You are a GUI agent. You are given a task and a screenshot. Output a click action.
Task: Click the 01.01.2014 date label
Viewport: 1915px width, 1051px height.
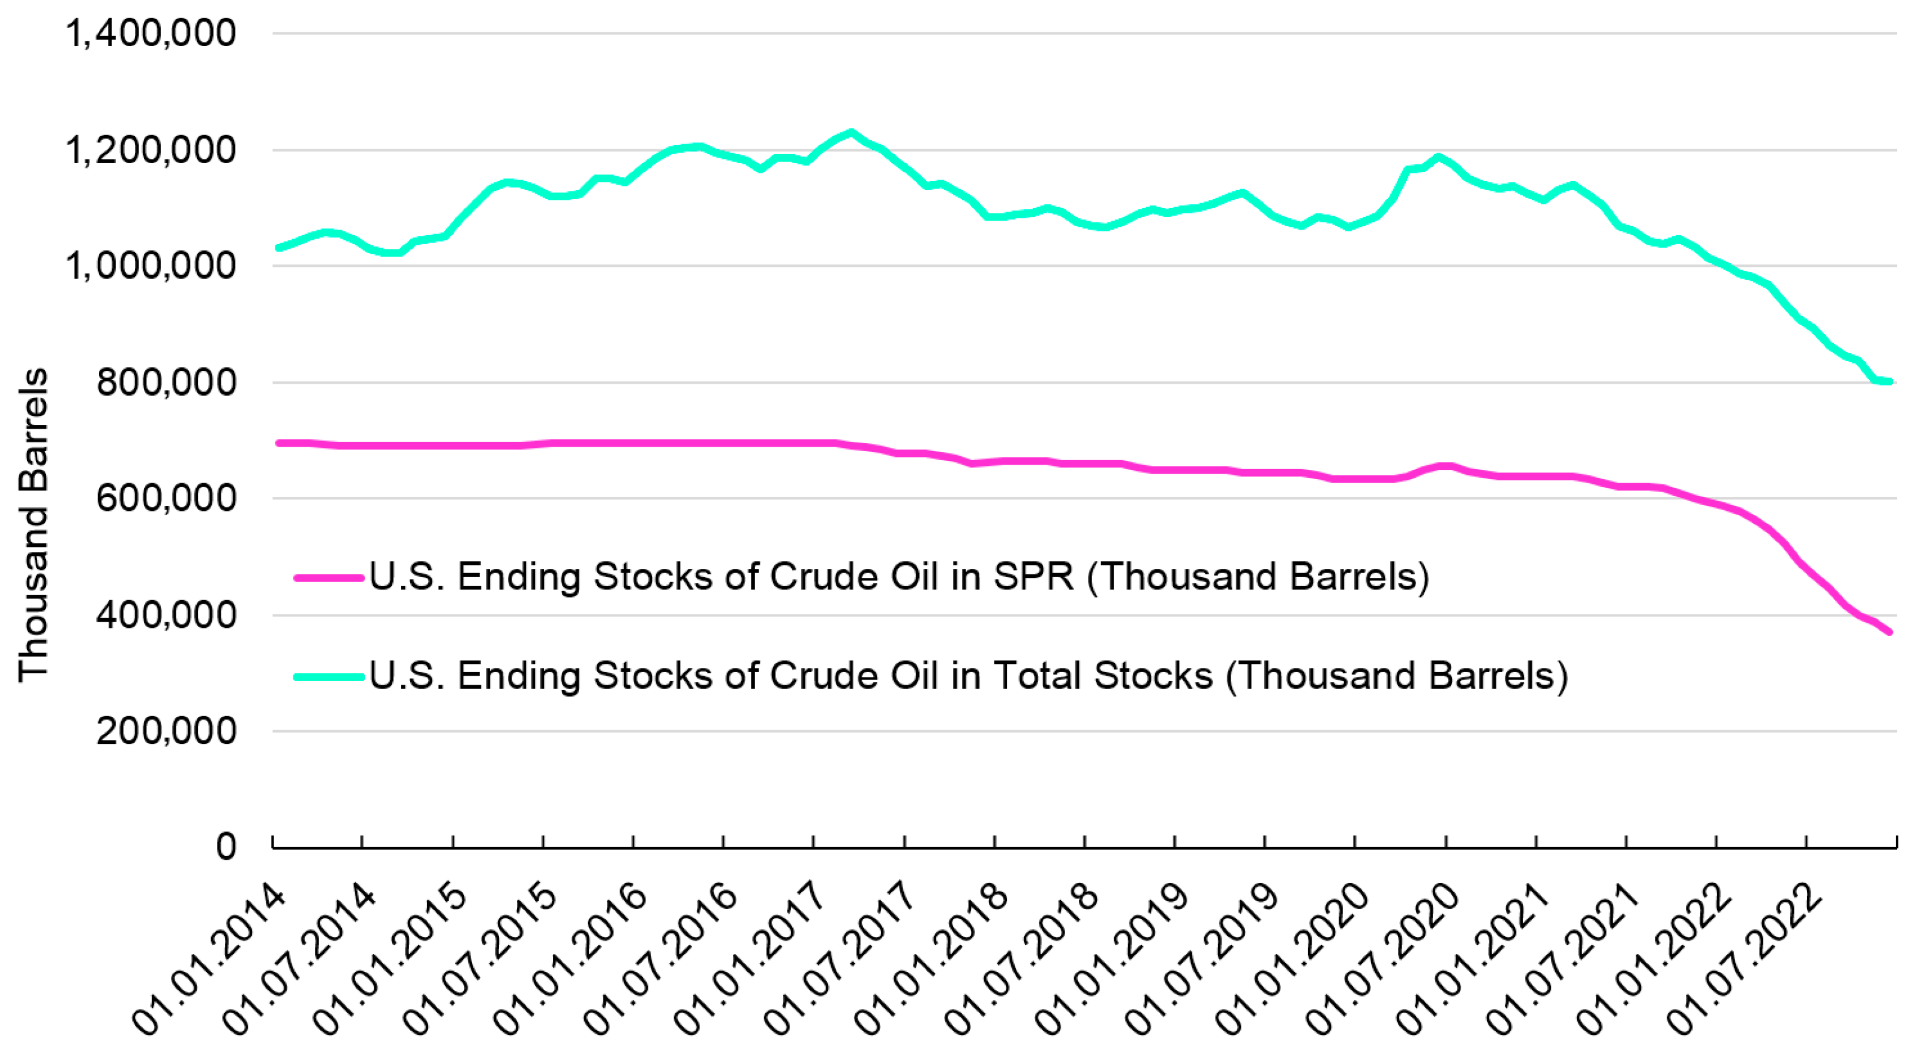pyautogui.click(x=210, y=959)
